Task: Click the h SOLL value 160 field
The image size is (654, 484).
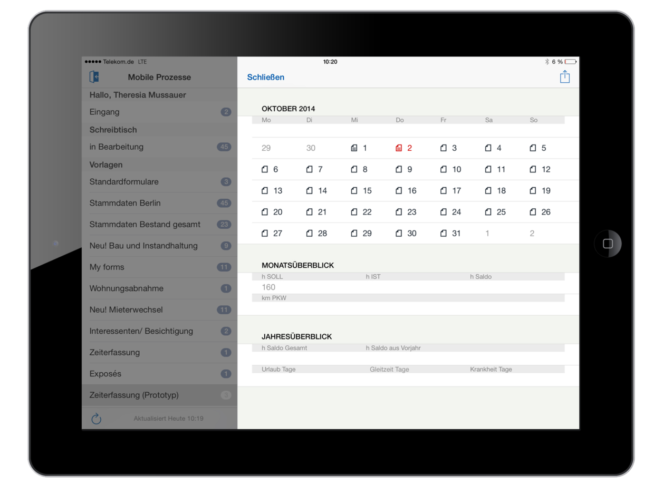Action: click(x=268, y=287)
